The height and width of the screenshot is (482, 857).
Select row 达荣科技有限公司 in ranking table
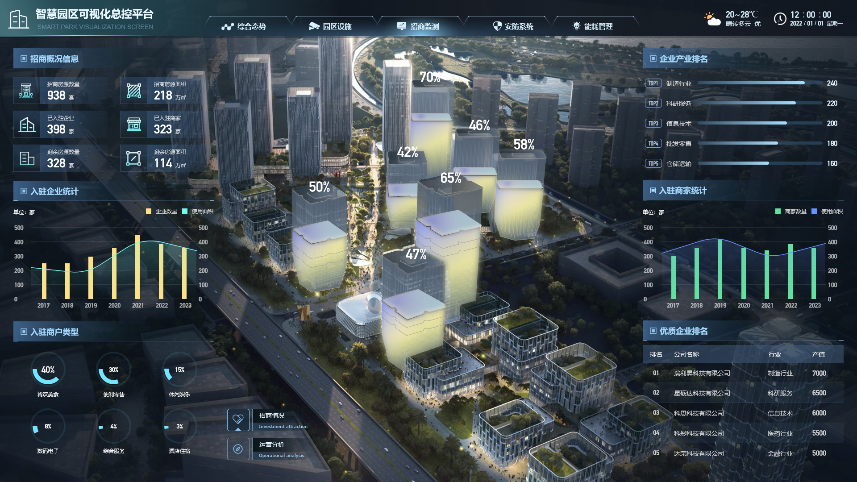(743, 453)
